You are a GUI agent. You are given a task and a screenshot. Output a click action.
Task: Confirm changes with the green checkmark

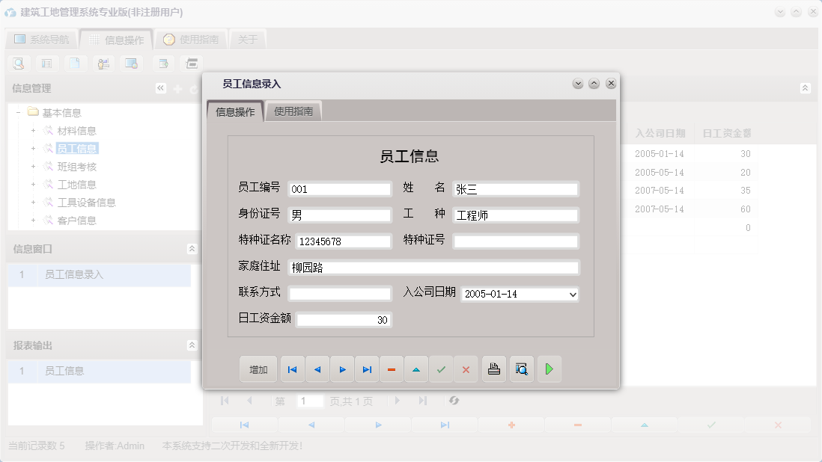[441, 369]
